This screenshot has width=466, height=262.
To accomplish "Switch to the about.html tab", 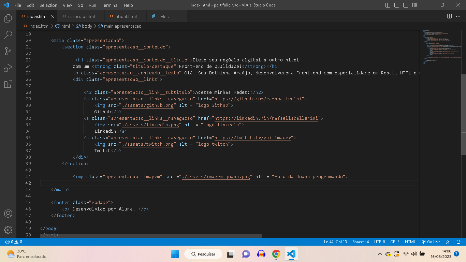I will (126, 16).
